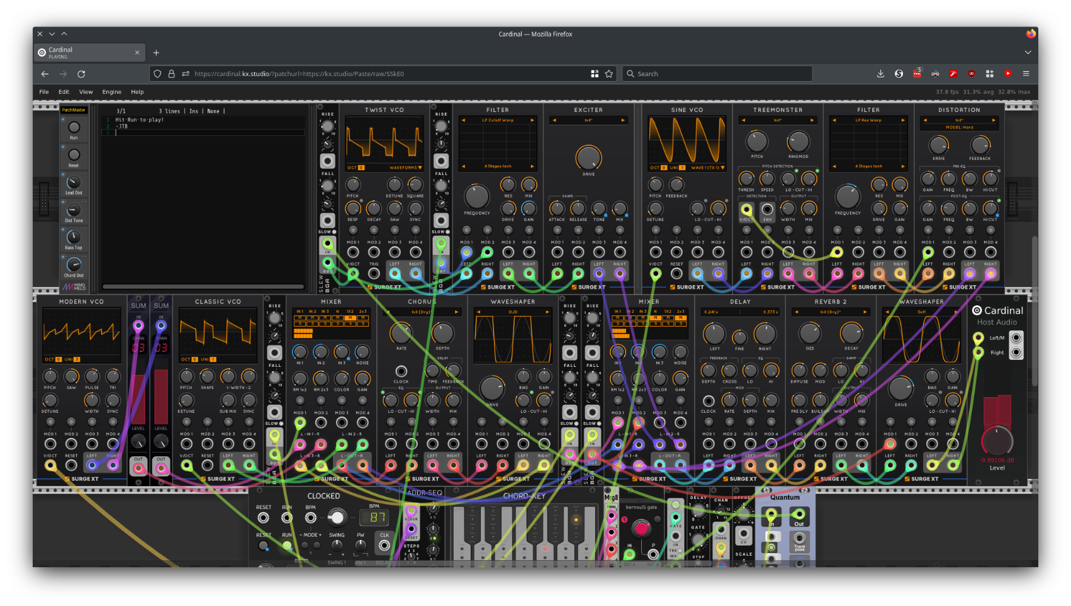1071x606 pixels.
Task: Click the Clocked CLK output jack
Action: click(x=384, y=545)
